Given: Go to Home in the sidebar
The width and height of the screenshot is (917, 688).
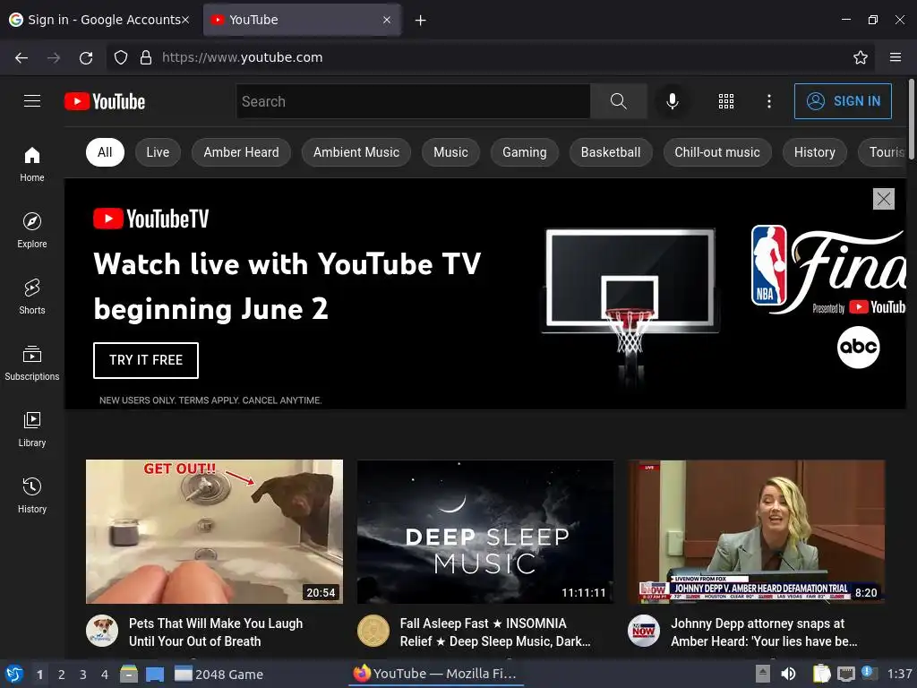Looking at the screenshot, I should 32,165.
